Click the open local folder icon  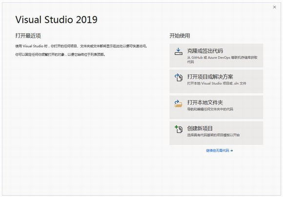(178, 103)
